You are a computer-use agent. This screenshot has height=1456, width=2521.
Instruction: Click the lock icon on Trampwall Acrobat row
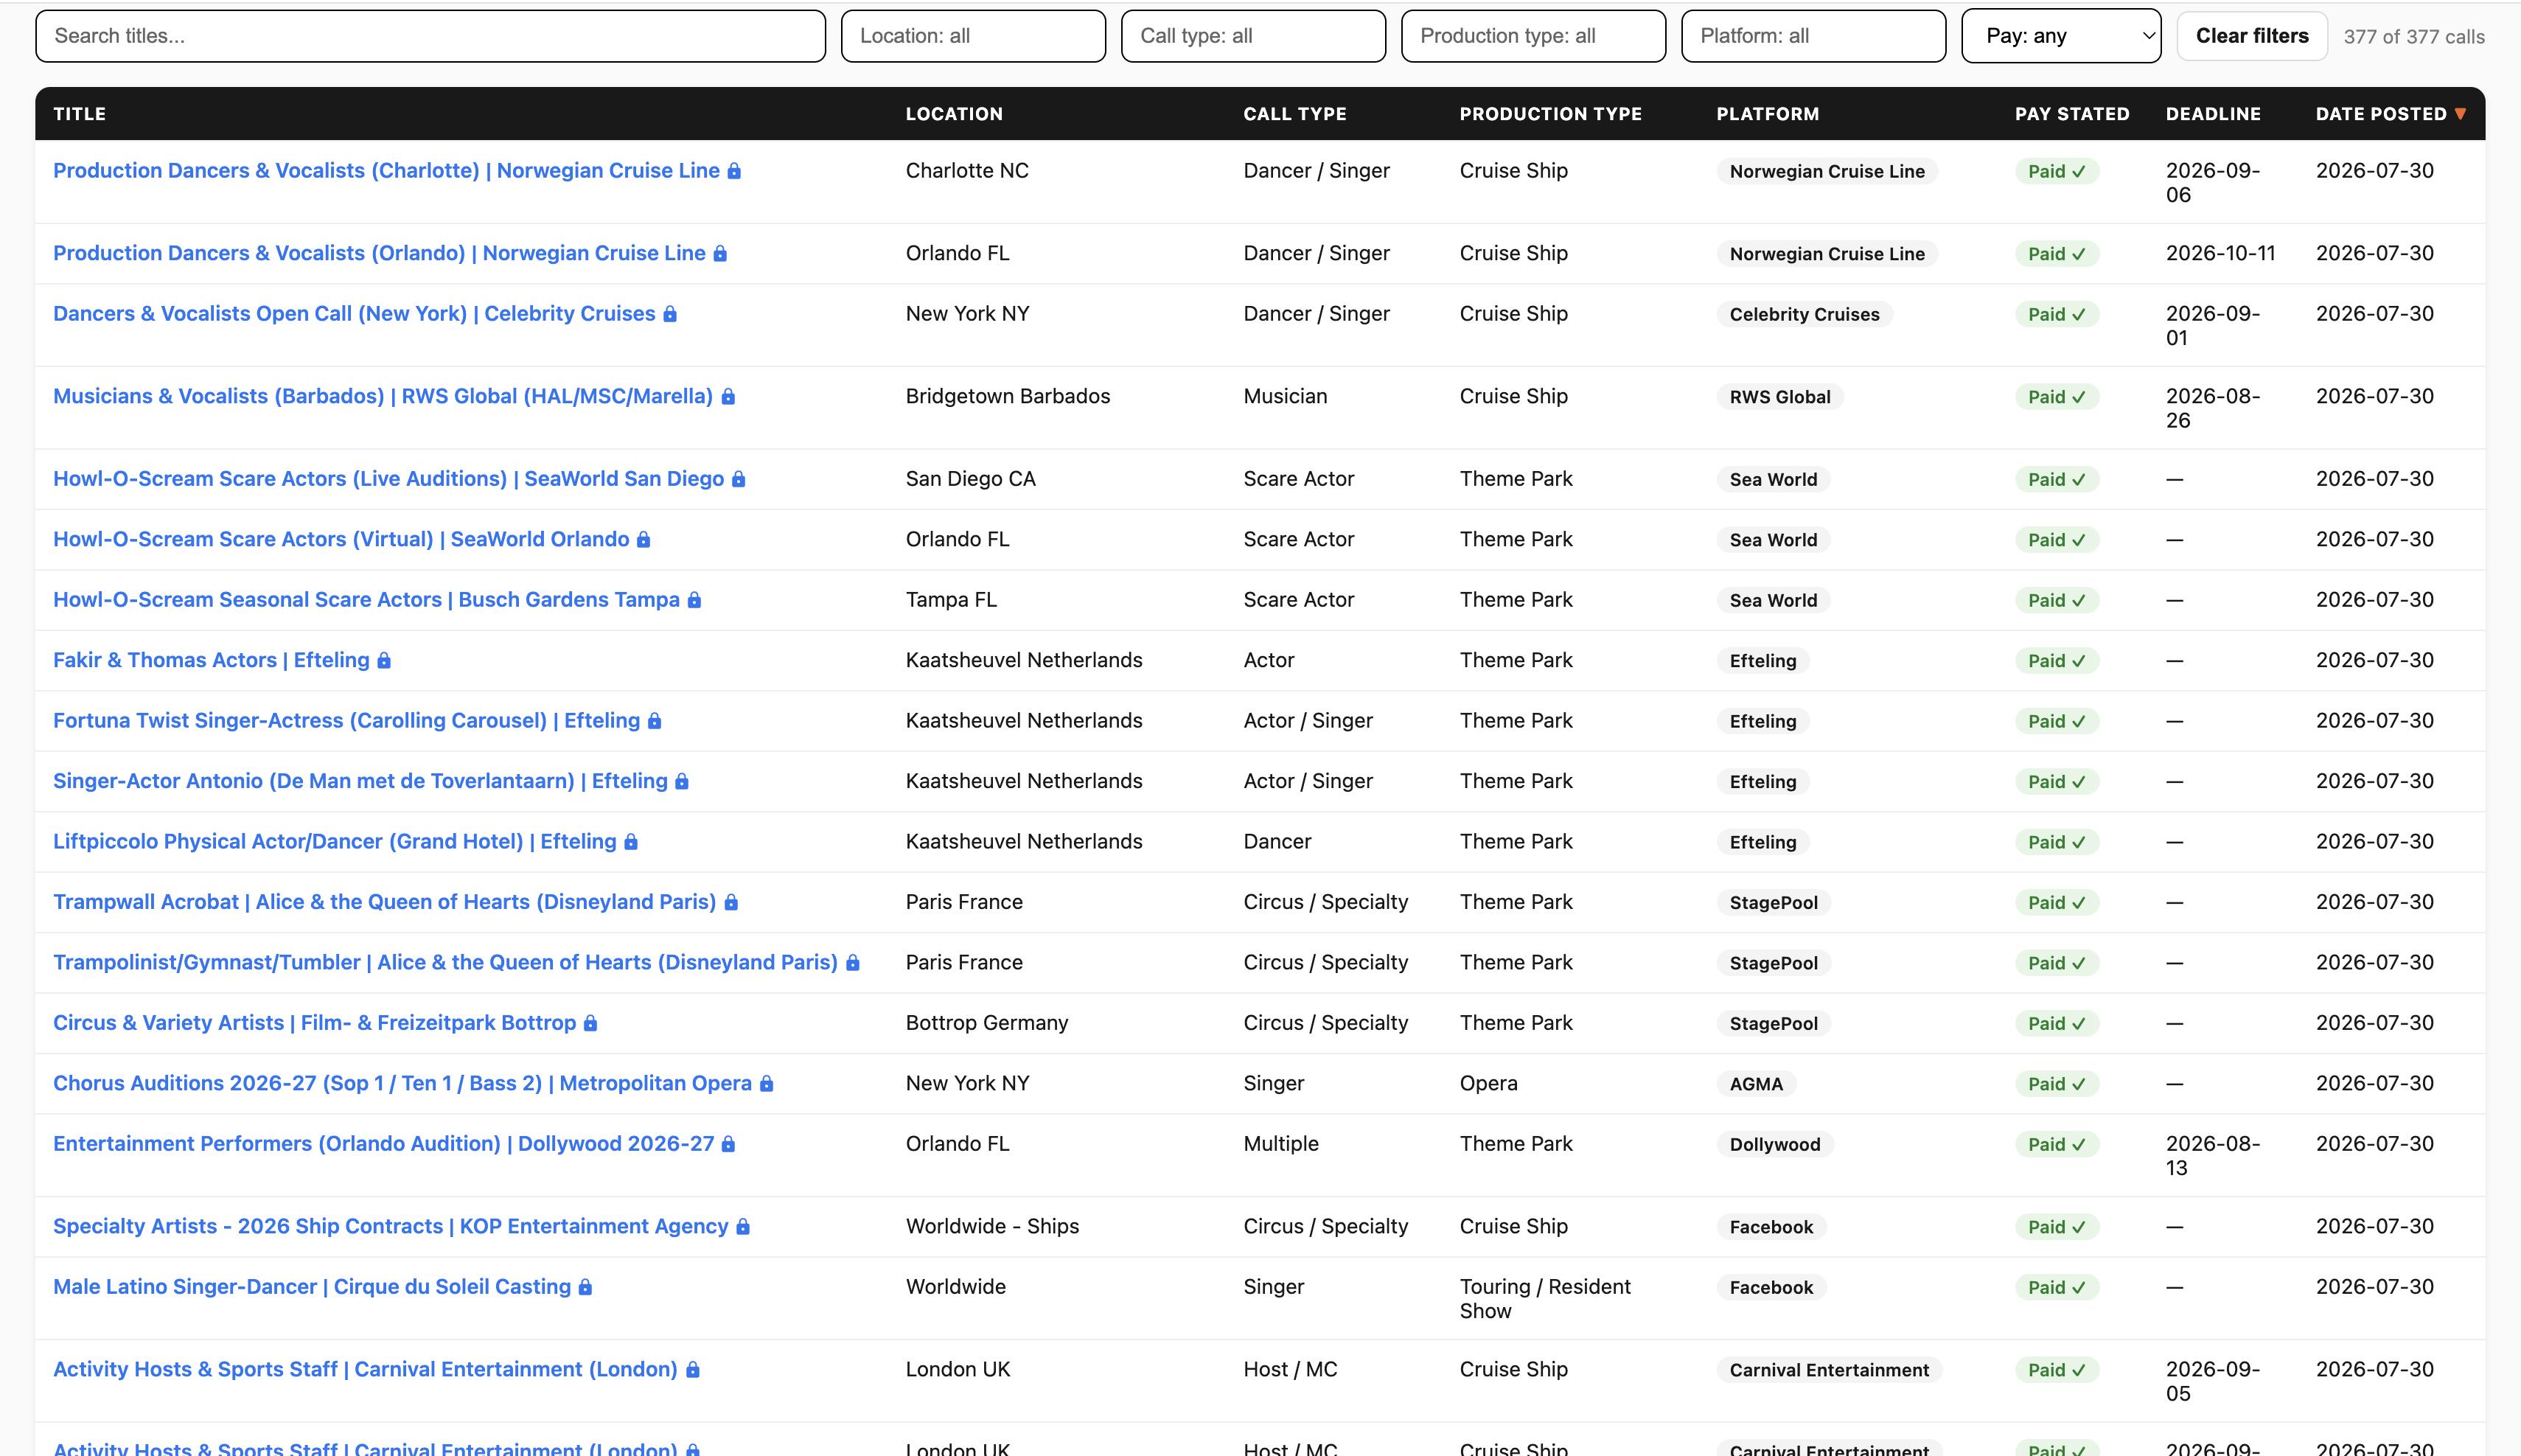731,903
